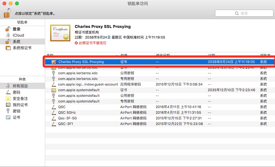
Task: Click the password icon beside QSC
Action: pos(53,107)
